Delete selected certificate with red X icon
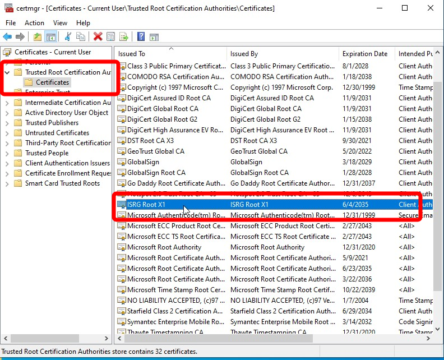The width and height of the screenshot is (444, 360). point(98,36)
